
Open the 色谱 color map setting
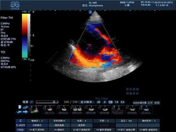[x=82, y=121]
